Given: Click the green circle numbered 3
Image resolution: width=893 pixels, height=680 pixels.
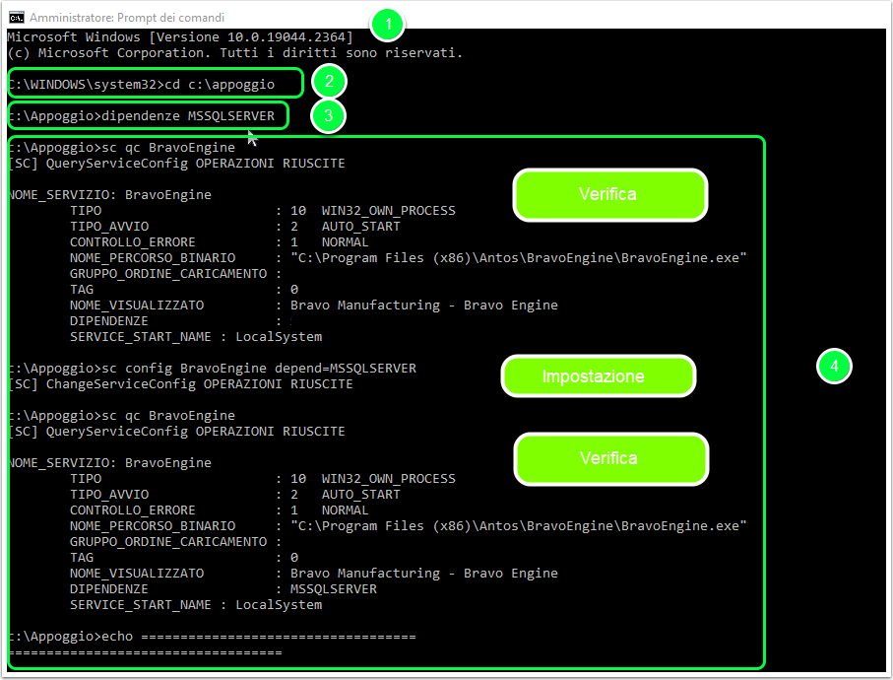Looking at the screenshot, I should click(328, 115).
